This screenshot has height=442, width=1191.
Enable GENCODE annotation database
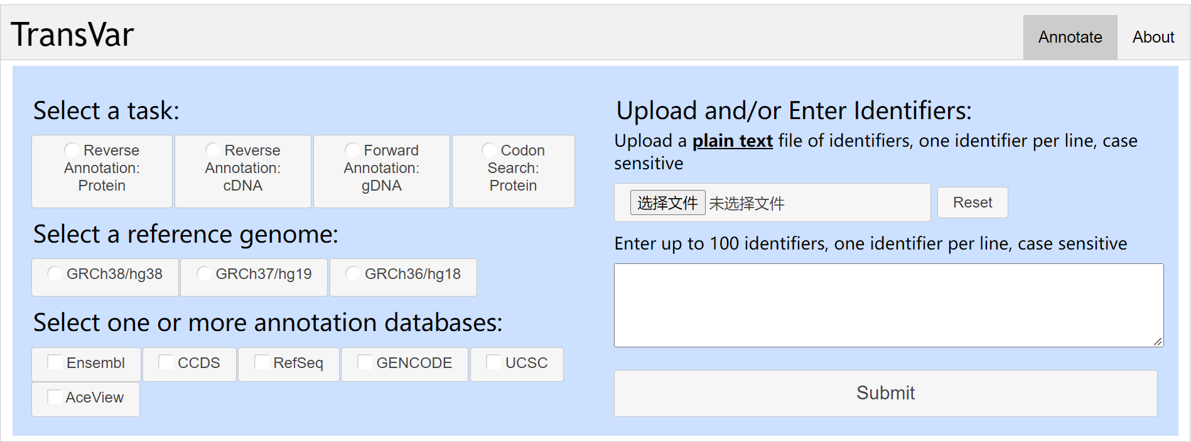click(365, 362)
